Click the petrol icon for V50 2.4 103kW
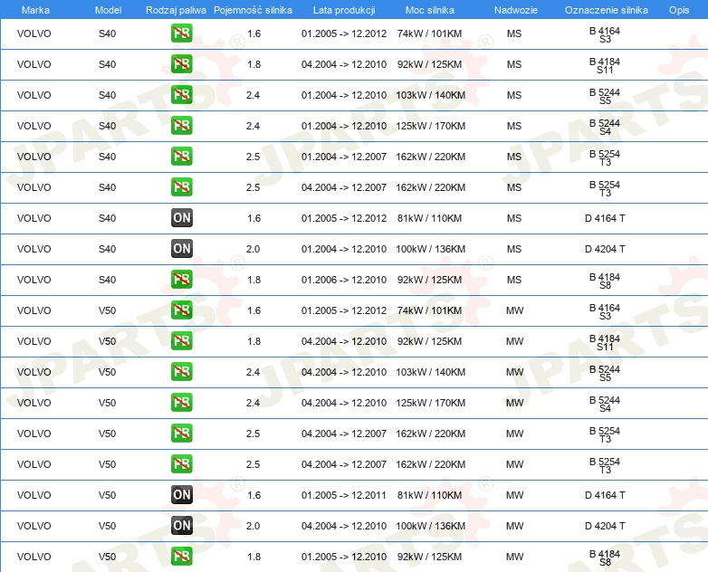This screenshot has height=572, width=708. click(181, 372)
